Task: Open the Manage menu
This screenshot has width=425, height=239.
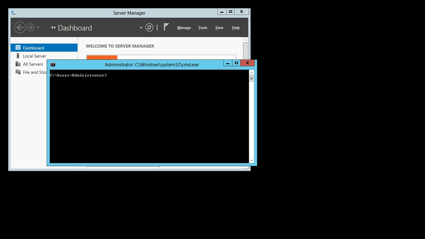Action: pyautogui.click(x=184, y=28)
